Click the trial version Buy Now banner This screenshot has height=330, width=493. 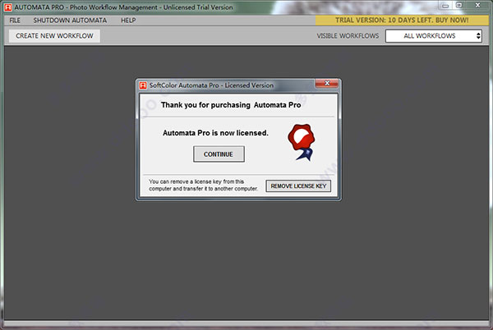(402, 20)
